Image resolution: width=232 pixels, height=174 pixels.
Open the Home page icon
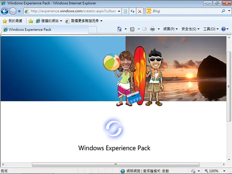click(119, 29)
